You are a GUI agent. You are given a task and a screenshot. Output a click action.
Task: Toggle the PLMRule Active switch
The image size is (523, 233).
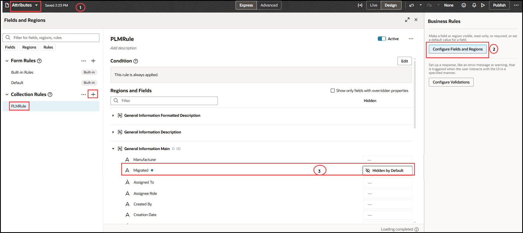[x=382, y=39]
